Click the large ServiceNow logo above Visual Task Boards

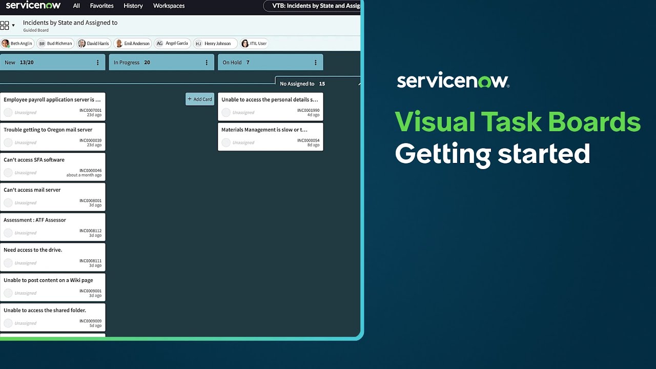[x=453, y=81]
